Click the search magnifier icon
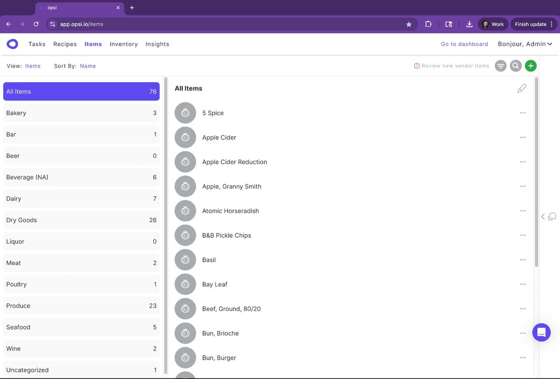 coord(515,66)
